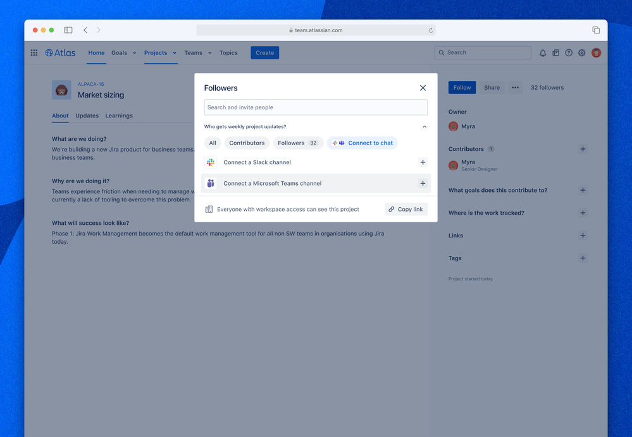Go forward in Safari browser

98,30
